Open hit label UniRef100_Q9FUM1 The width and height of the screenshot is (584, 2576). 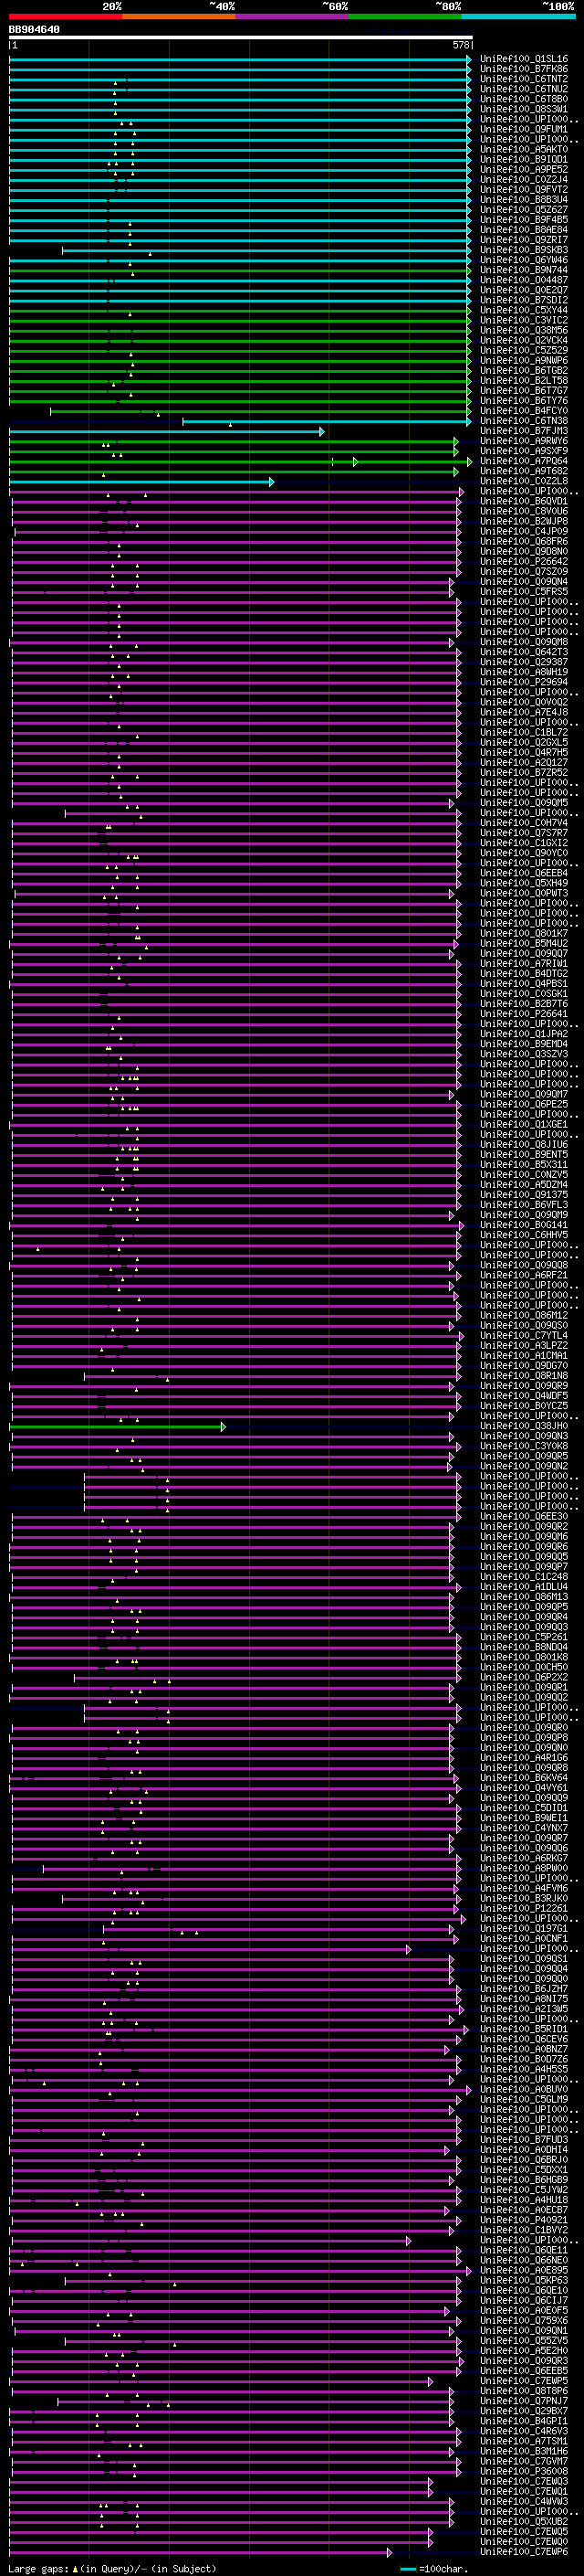524,129
